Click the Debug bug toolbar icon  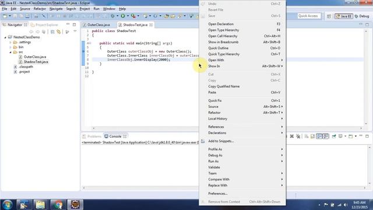click(112, 16)
